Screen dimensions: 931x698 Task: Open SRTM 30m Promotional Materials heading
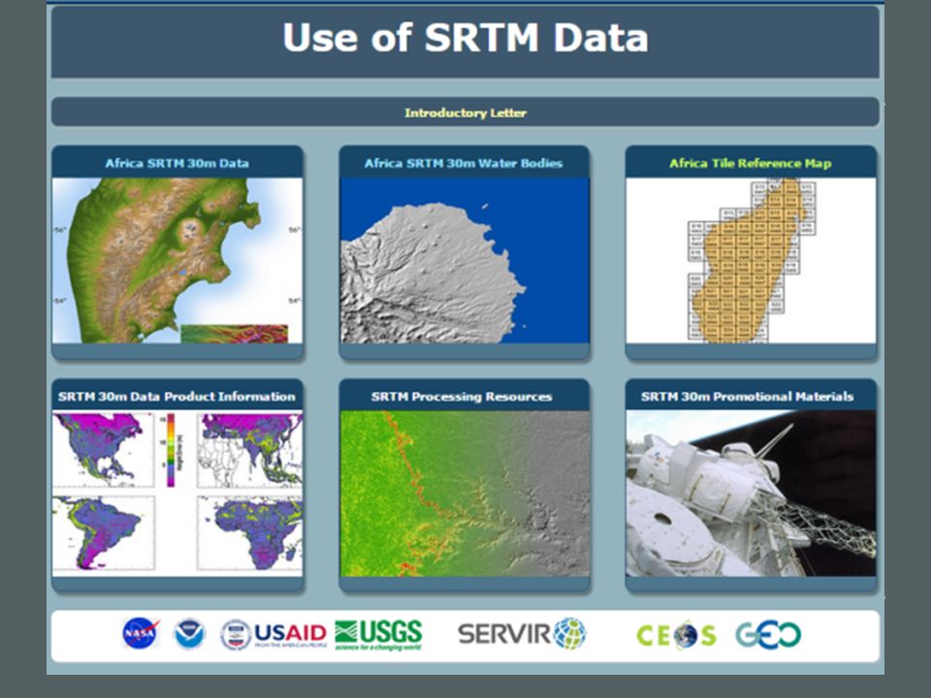[747, 397]
